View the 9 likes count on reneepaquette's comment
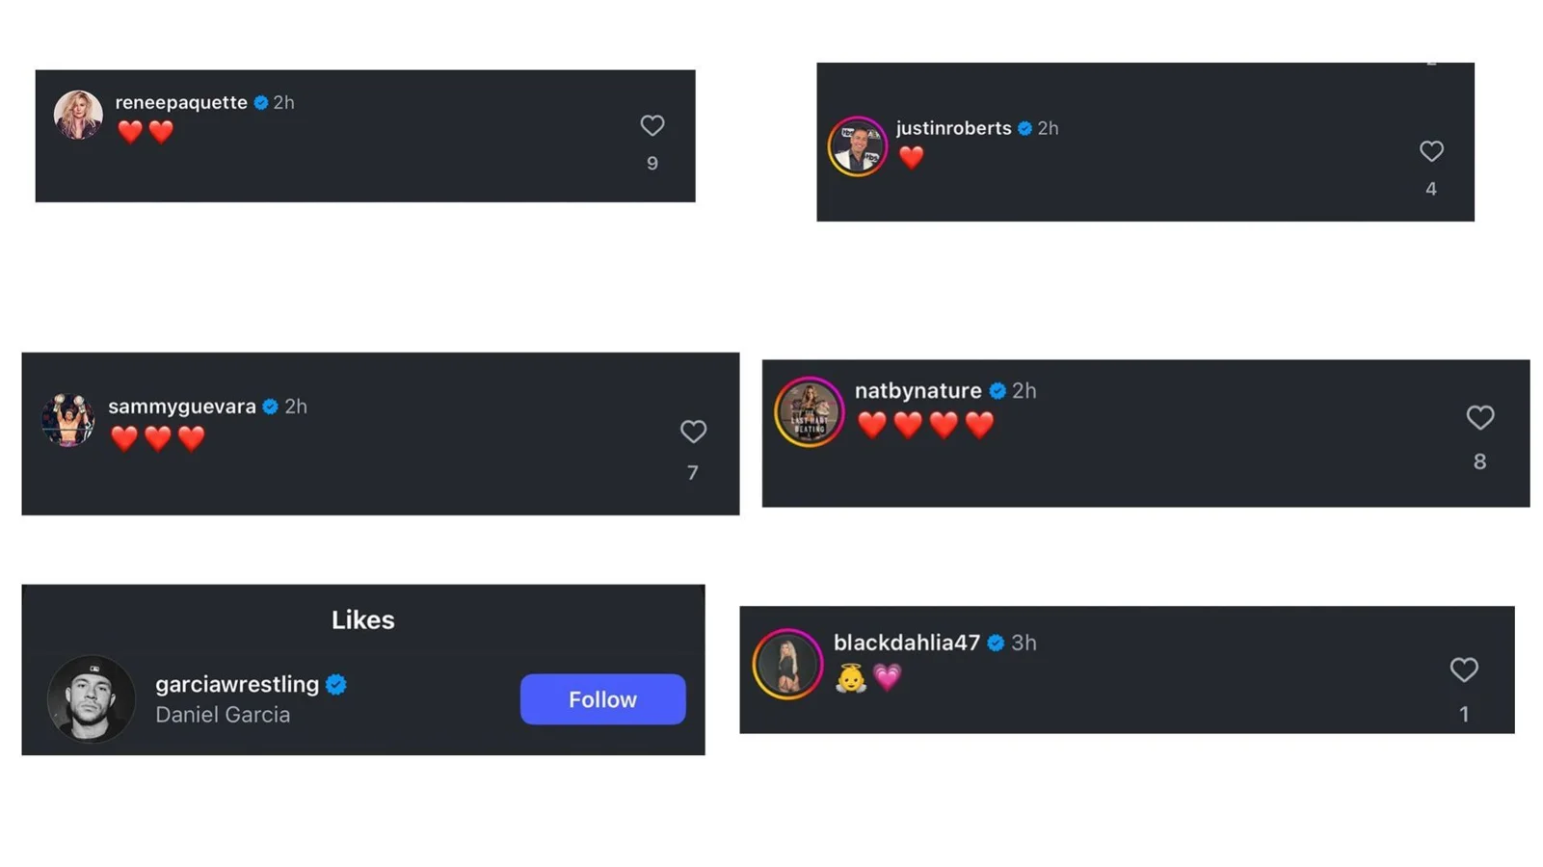The image size is (1543, 867). pos(652,164)
